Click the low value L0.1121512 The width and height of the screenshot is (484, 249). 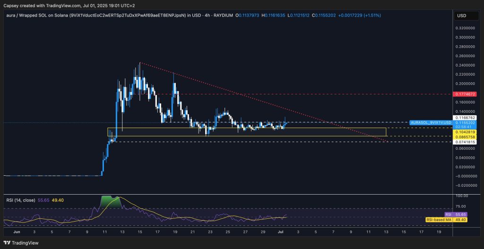299,15
